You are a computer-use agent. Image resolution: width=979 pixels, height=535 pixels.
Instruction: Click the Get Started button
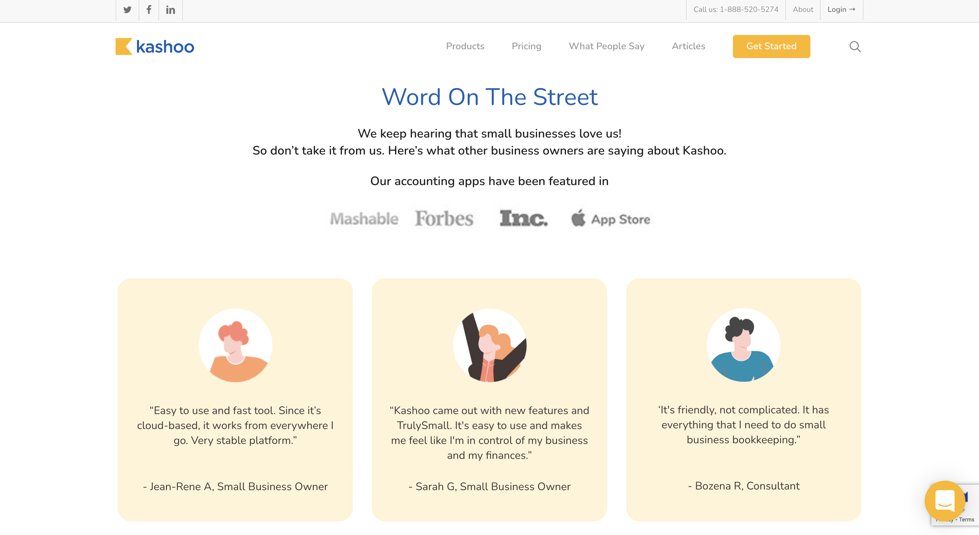(771, 46)
